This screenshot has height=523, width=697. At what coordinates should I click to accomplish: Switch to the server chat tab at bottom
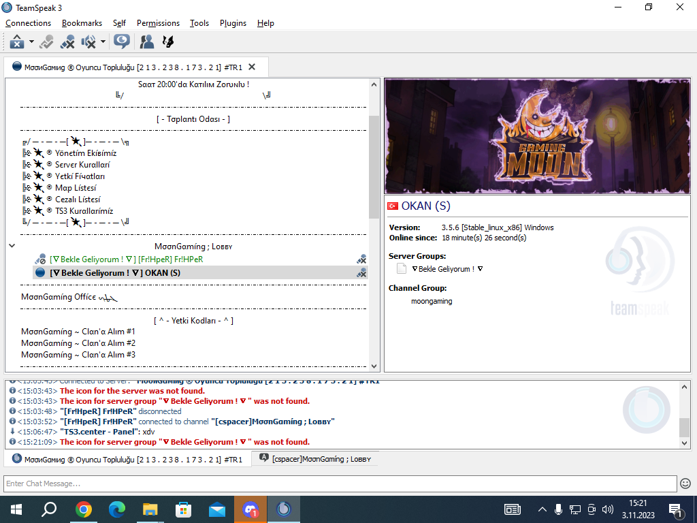127,459
